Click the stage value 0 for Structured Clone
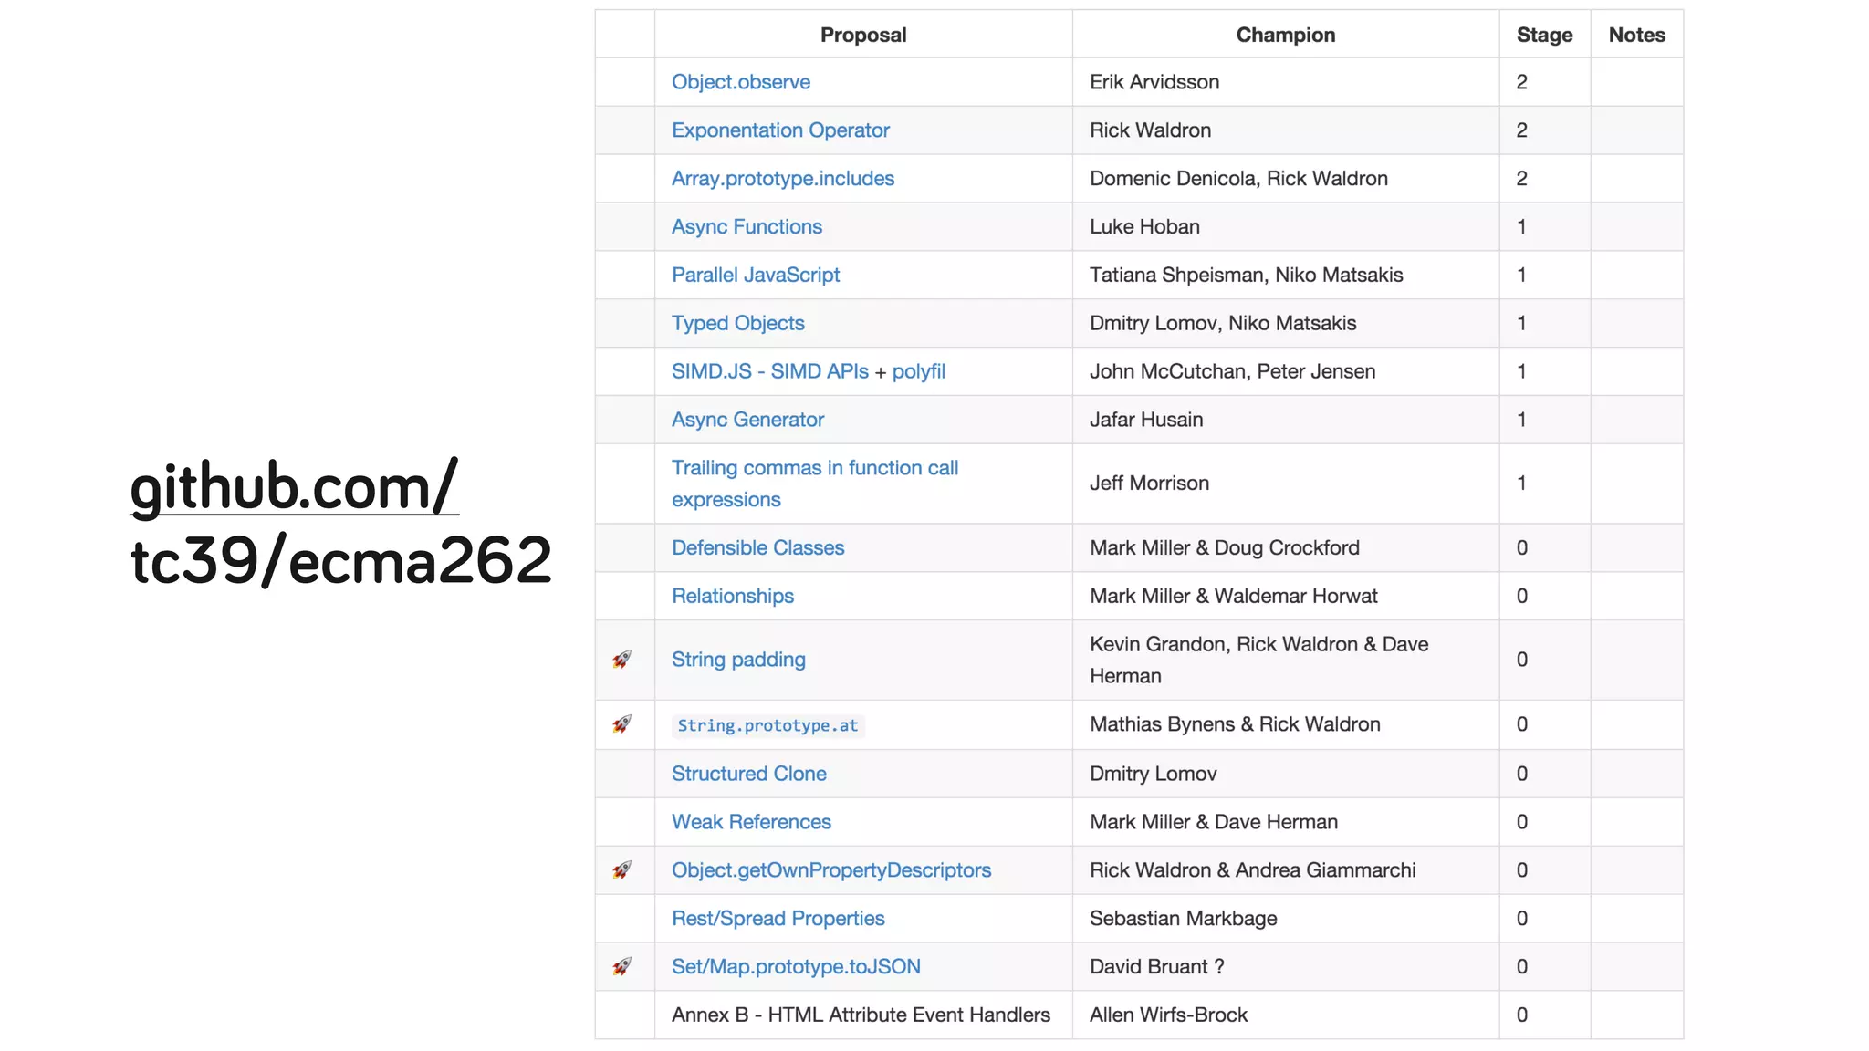Screen dimensions: 1869x1051 (1522, 774)
